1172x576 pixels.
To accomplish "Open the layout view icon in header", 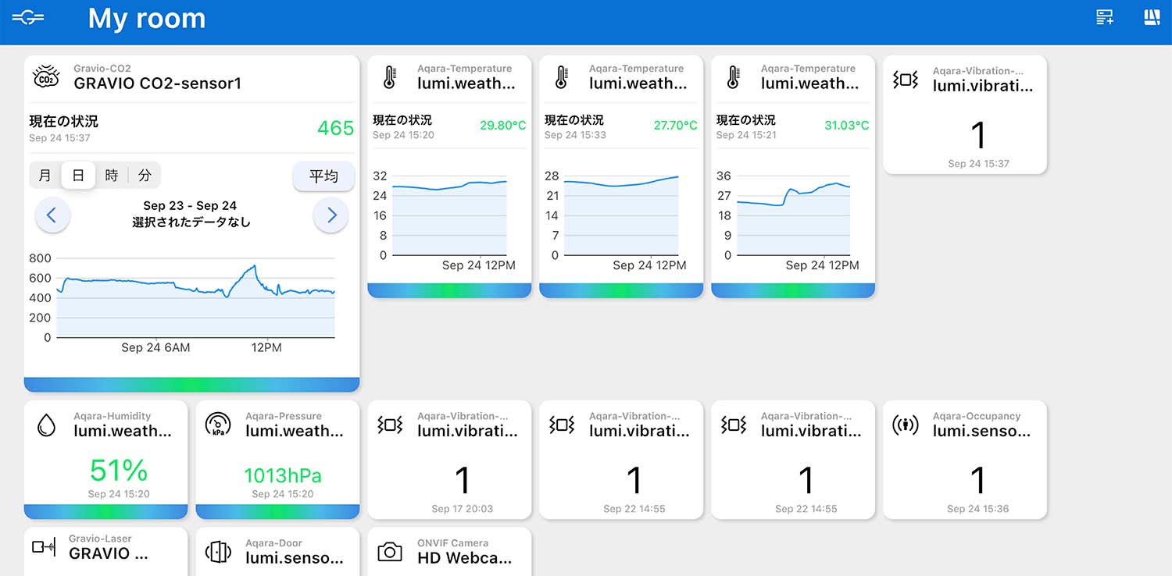I will tap(1152, 17).
